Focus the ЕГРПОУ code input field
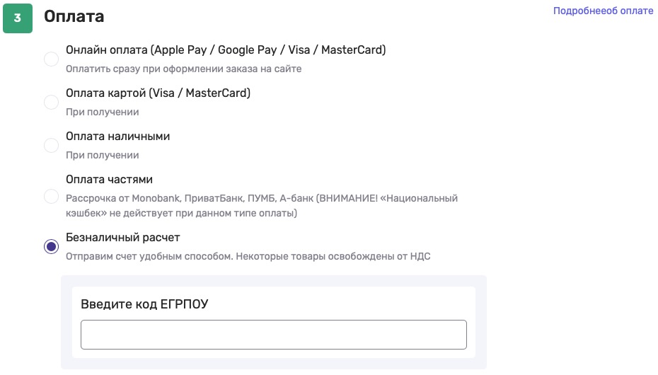The height and width of the screenshot is (375, 658). pos(273,335)
